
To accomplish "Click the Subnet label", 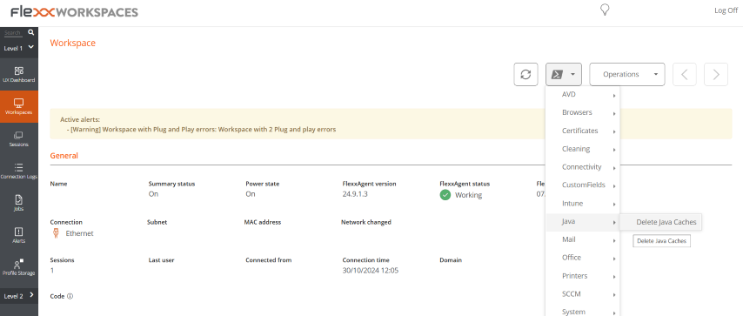I will pos(157,222).
